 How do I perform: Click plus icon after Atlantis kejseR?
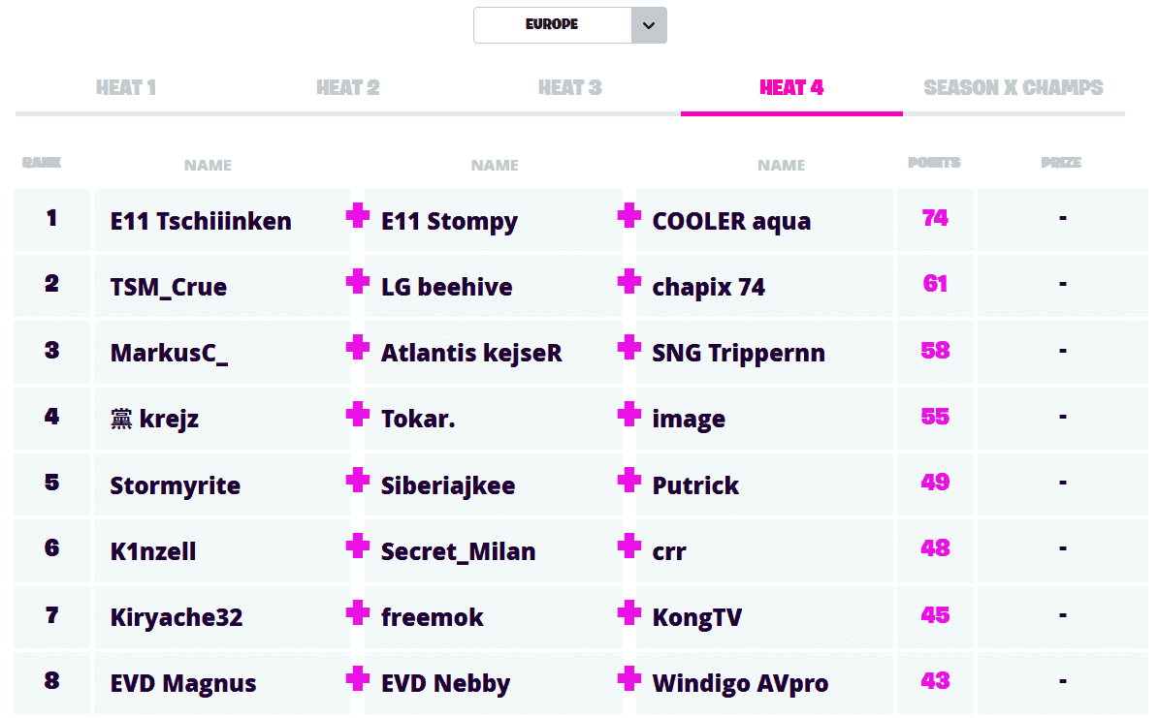pos(629,348)
